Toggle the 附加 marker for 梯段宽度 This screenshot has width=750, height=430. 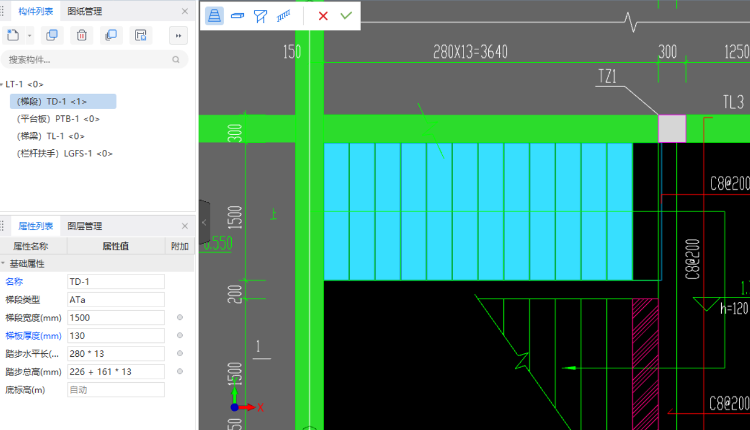[180, 318]
